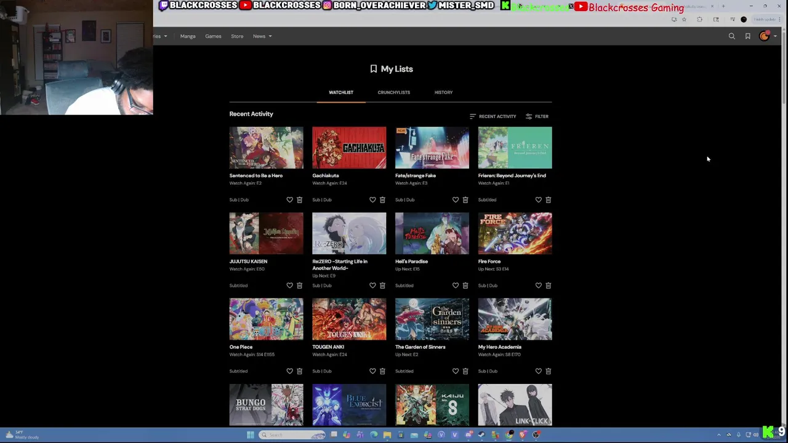
Task: Expand profile menu caret arrow
Action: [775, 36]
